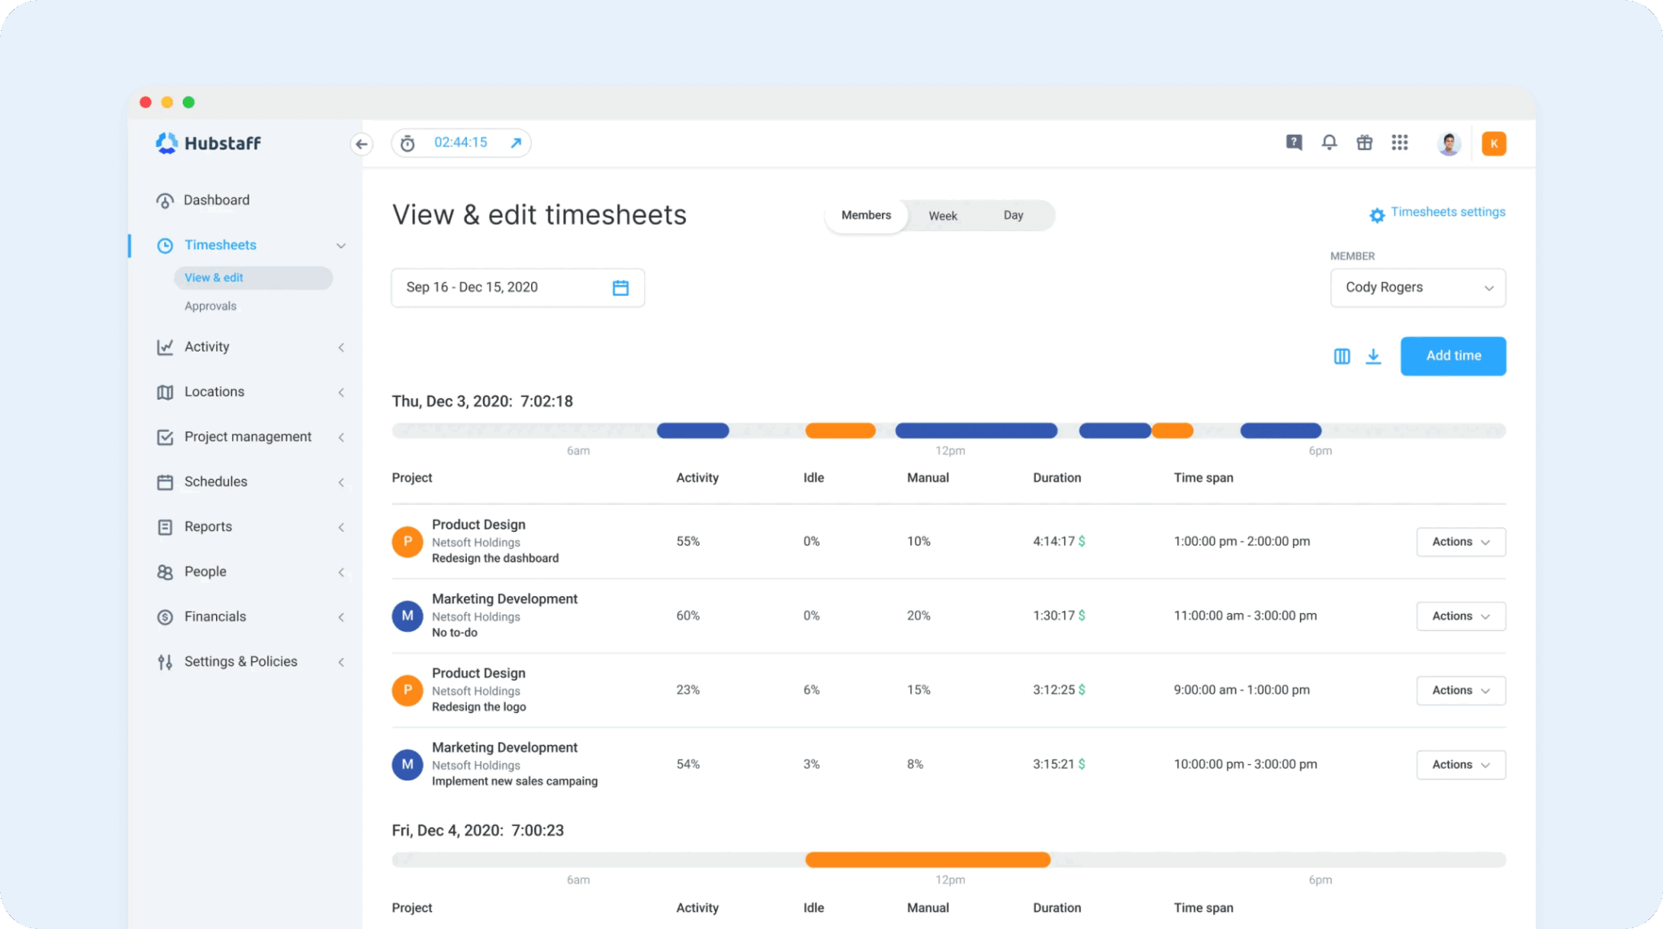The image size is (1663, 929).
Task: Click the 02:44:15 running timer
Action: click(460, 142)
